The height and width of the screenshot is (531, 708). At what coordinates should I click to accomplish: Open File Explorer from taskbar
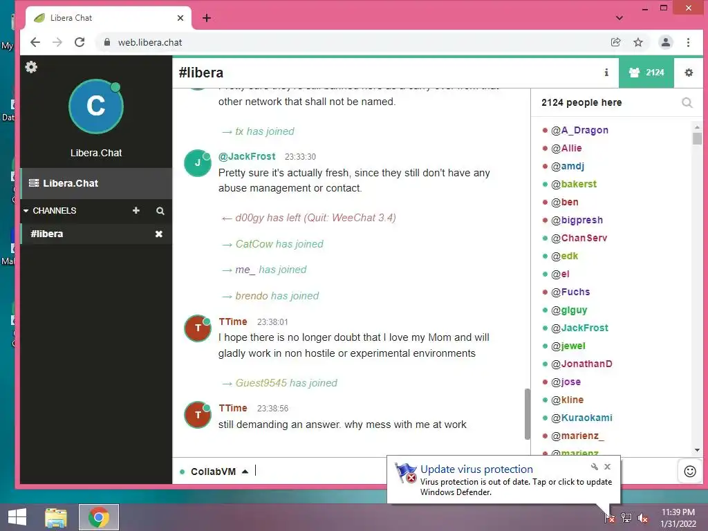(x=56, y=517)
